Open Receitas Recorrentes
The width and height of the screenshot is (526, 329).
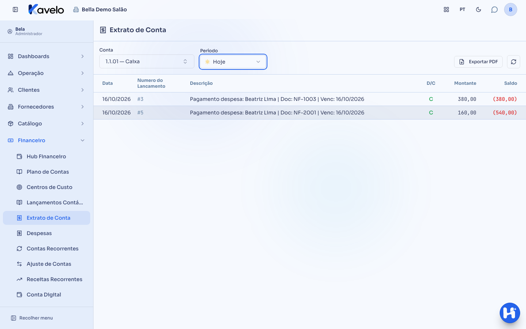point(46,279)
